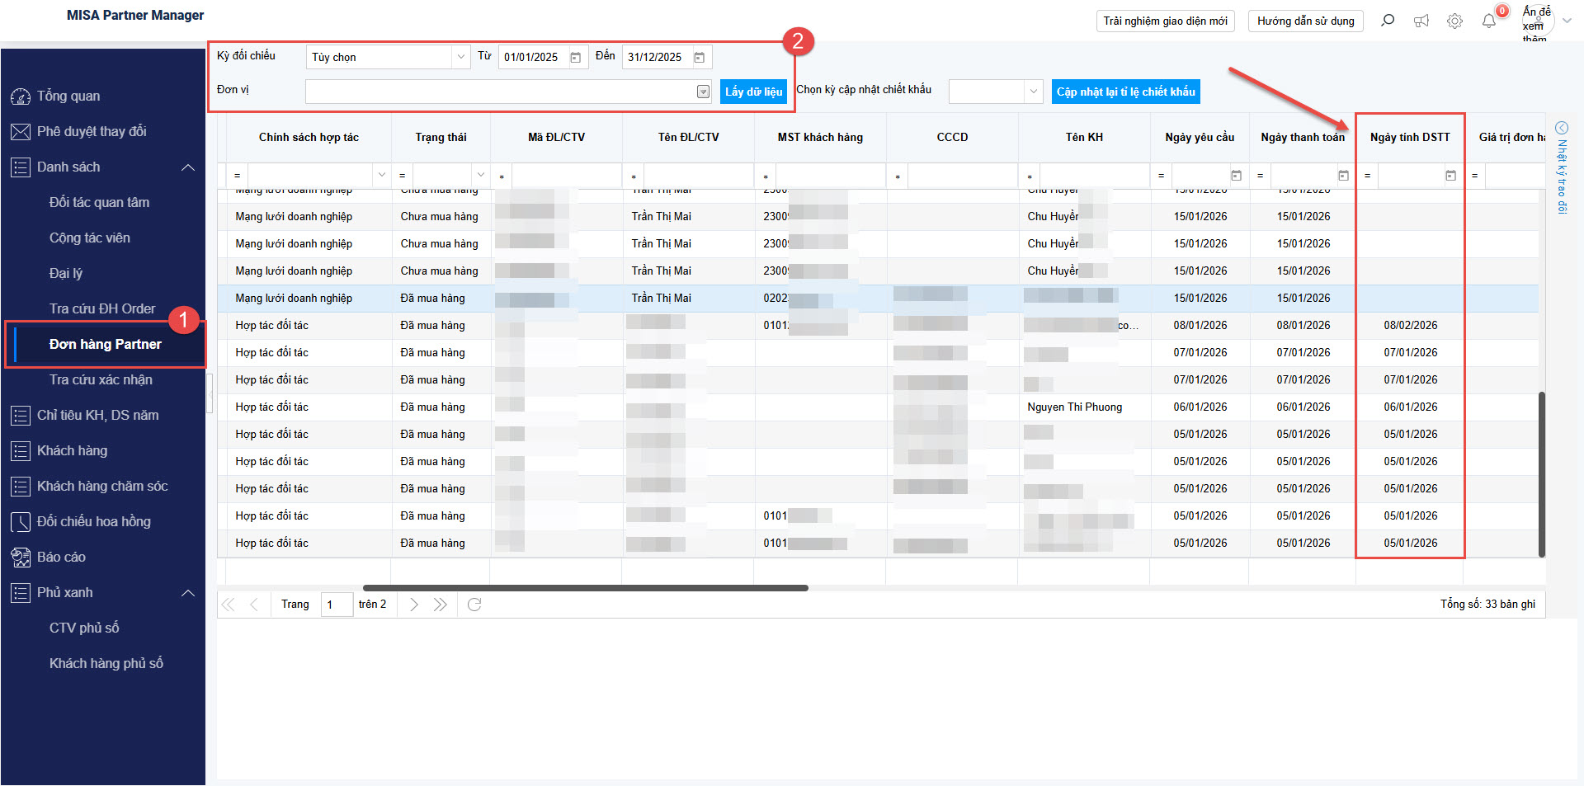Open calendar picker for the Đến date

(700, 58)
